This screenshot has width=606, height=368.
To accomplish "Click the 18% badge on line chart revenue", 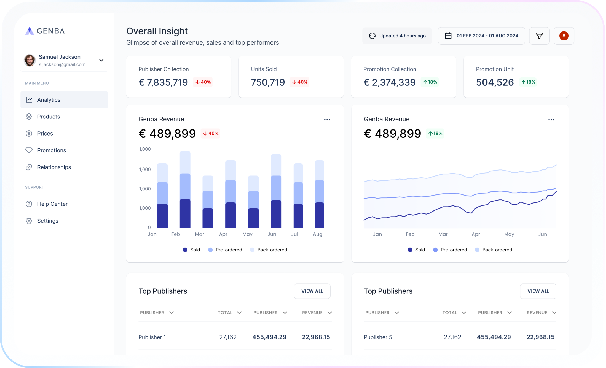I will [435, 133].
